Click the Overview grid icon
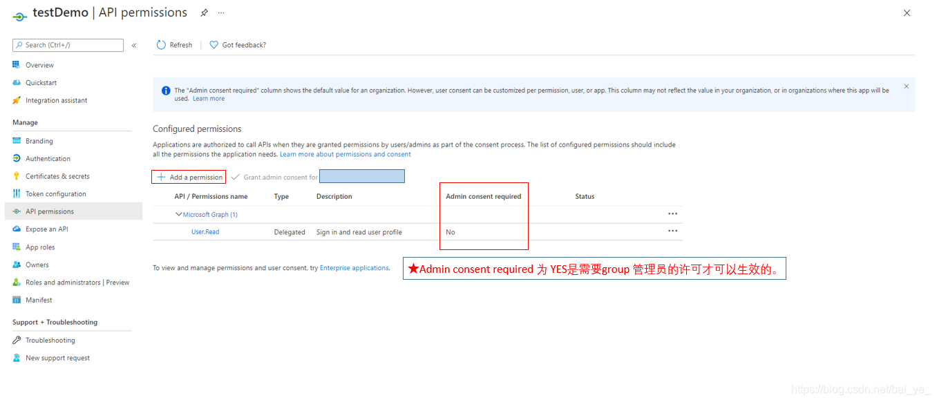 click(x=17, y=64)
